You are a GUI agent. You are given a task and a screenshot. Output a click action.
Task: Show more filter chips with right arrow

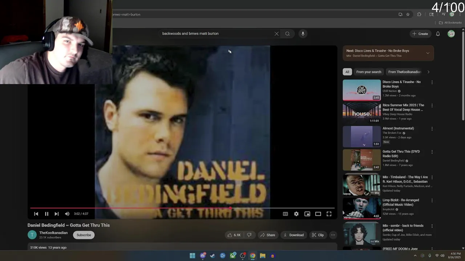coord(428,72)
